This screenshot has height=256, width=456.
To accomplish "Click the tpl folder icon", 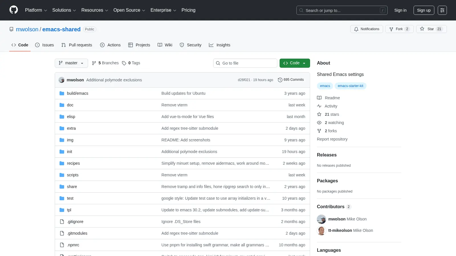I will (x=62, y=210).
